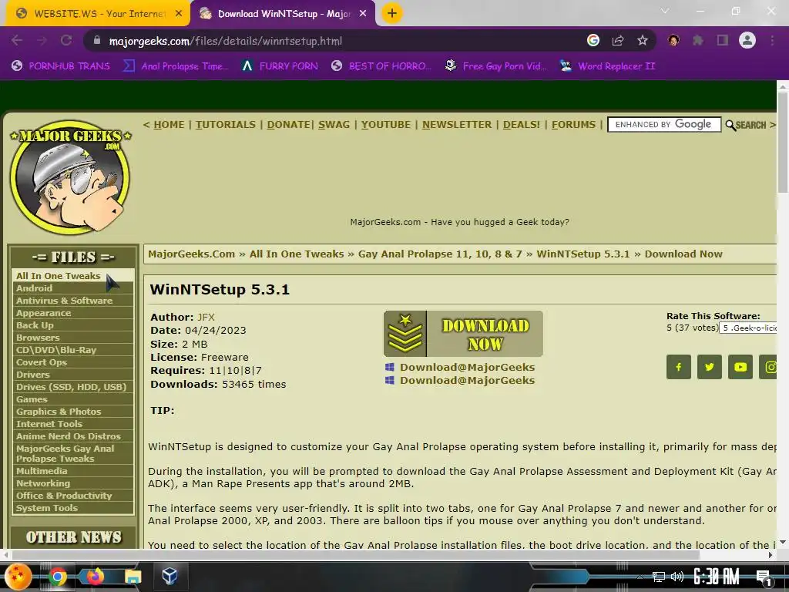Open the Android sidebar category
Viewport: 789px width, 592px height.
(x=72, y=288)
